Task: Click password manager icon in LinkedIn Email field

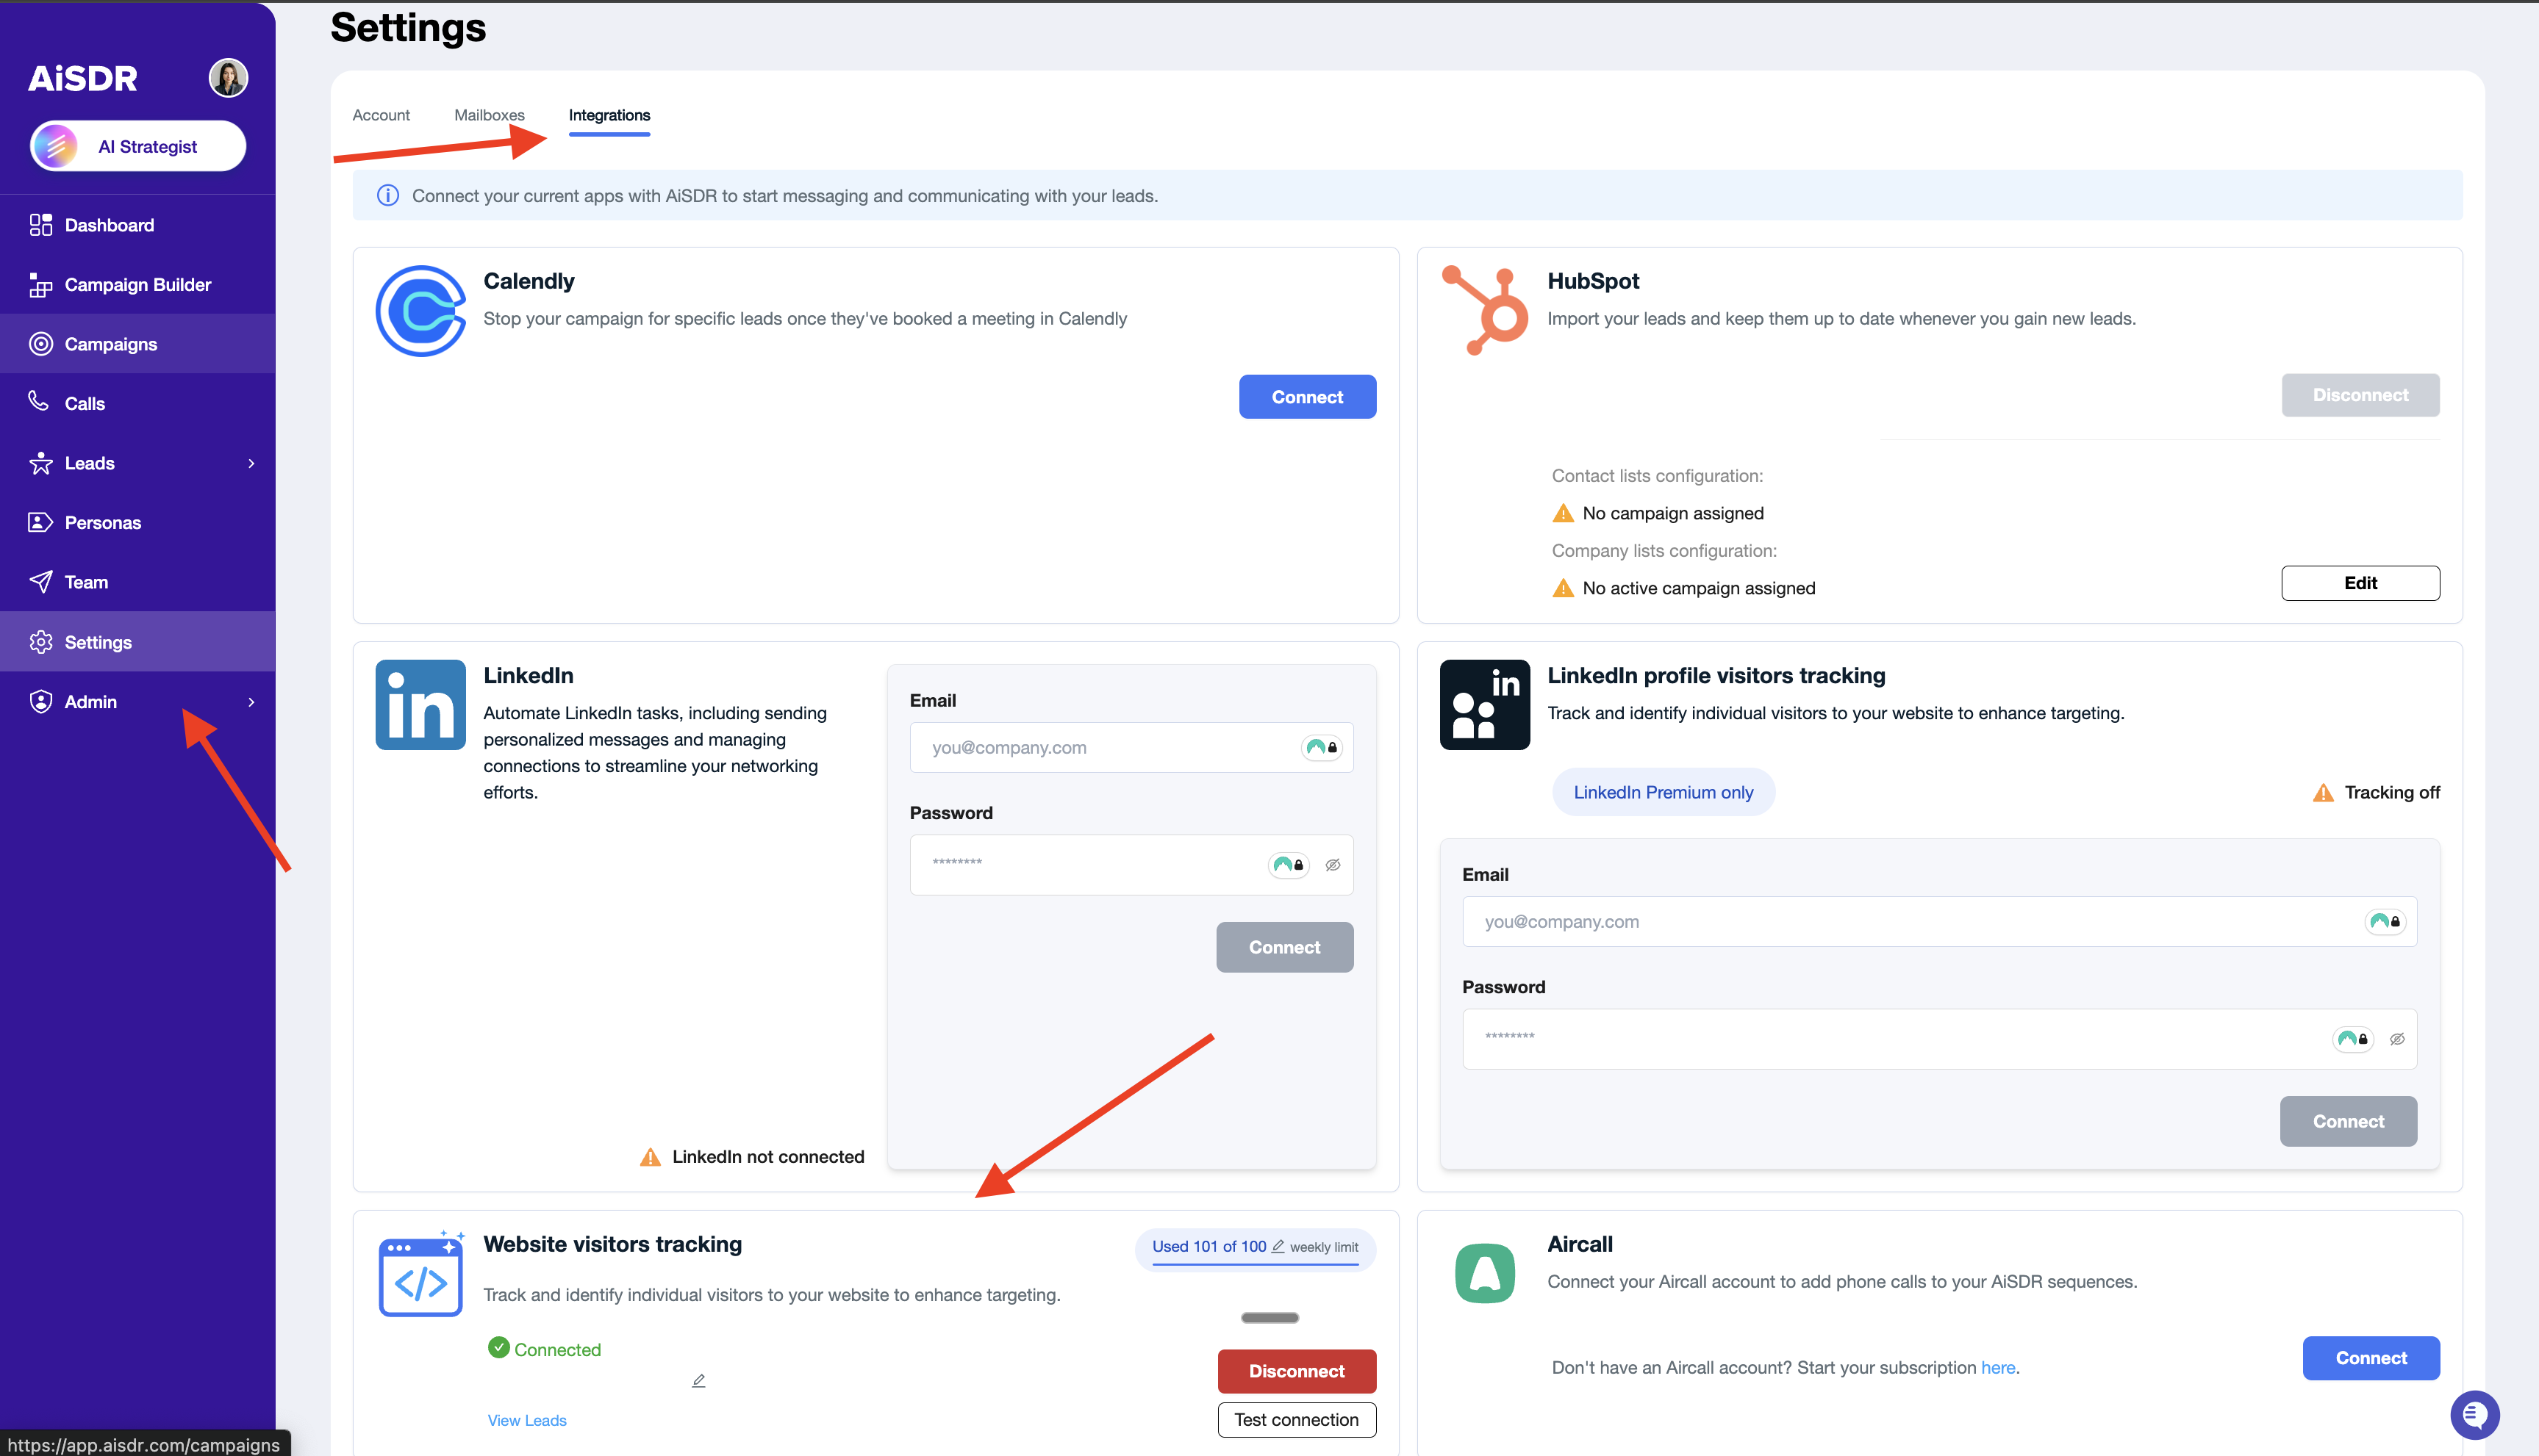Action: [x=1322, y=747]
